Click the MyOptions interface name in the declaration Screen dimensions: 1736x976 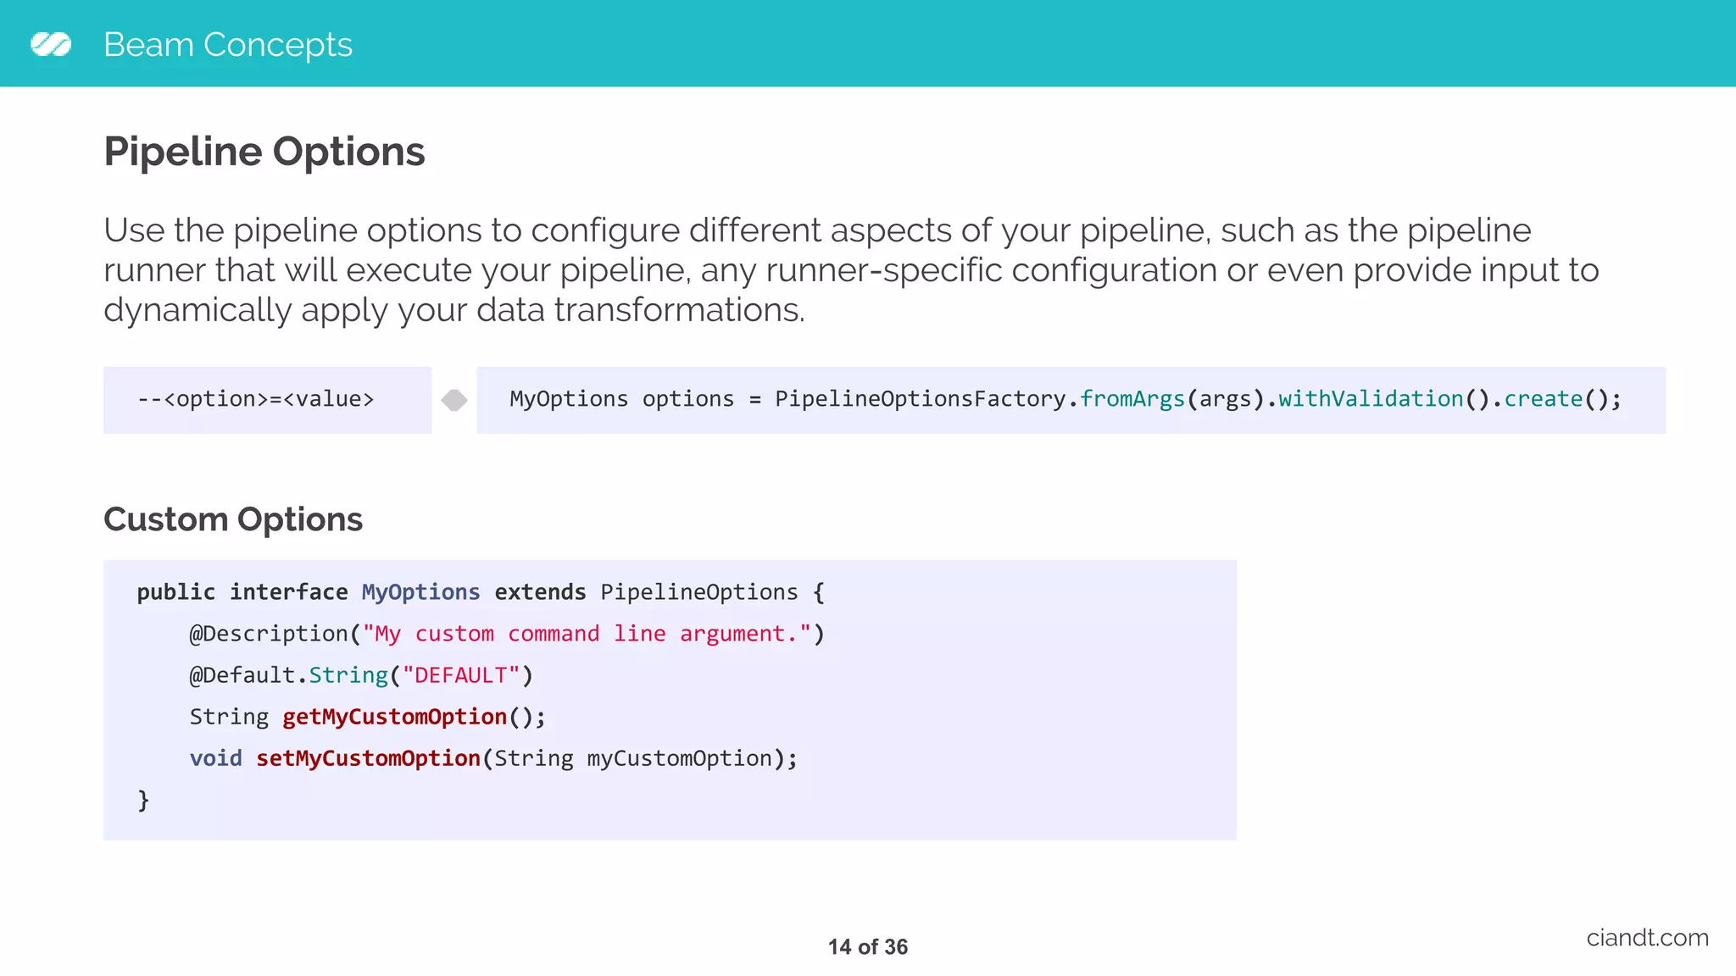420,592
